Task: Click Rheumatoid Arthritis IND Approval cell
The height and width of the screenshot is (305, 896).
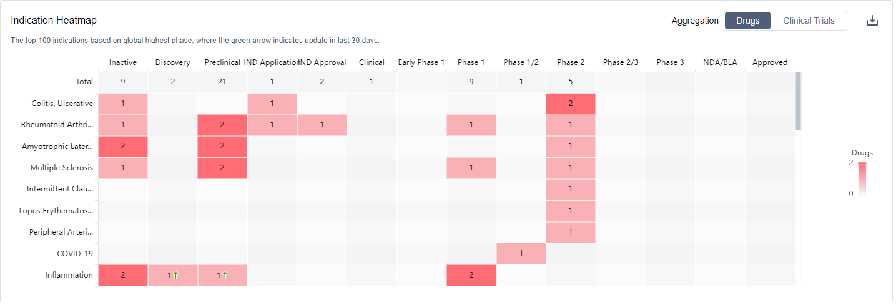Action: click(322, 125)
